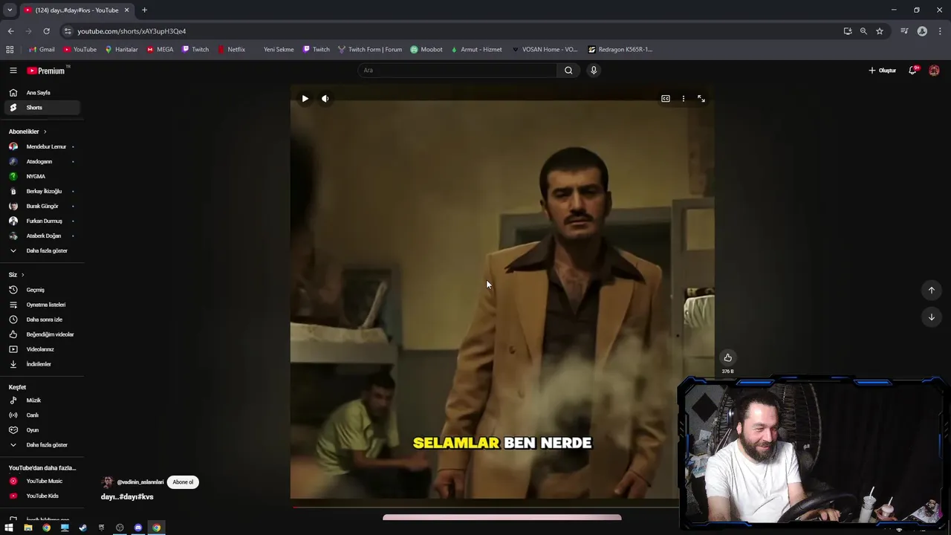Image resolution: width=951 pixels, height=535 pixels.
Task: Play the paused Short video
Action: click(x=305, y=98)
